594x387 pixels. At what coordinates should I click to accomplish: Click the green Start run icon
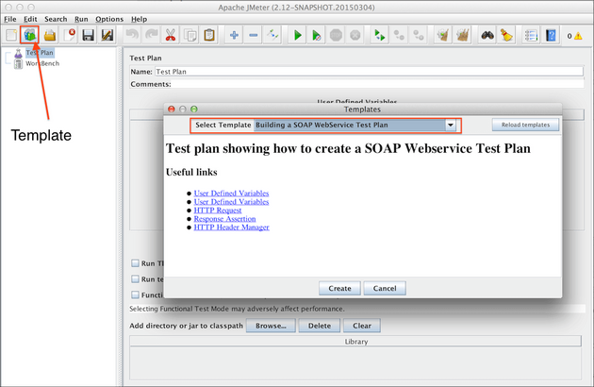click(x=297, y=36)
